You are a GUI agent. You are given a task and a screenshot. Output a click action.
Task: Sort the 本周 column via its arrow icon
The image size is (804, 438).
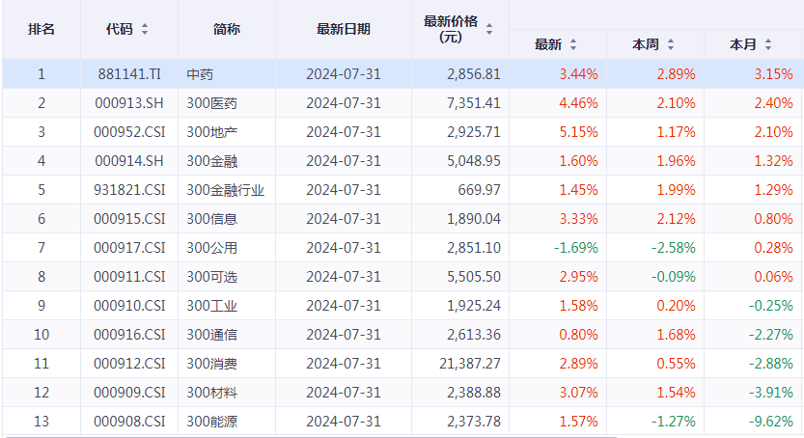(671, 44)
